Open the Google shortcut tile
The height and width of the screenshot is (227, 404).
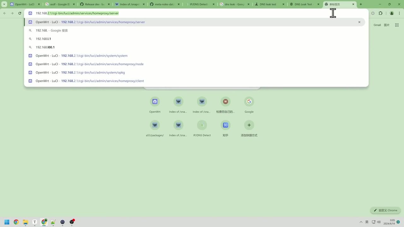(x=249, y=102)
